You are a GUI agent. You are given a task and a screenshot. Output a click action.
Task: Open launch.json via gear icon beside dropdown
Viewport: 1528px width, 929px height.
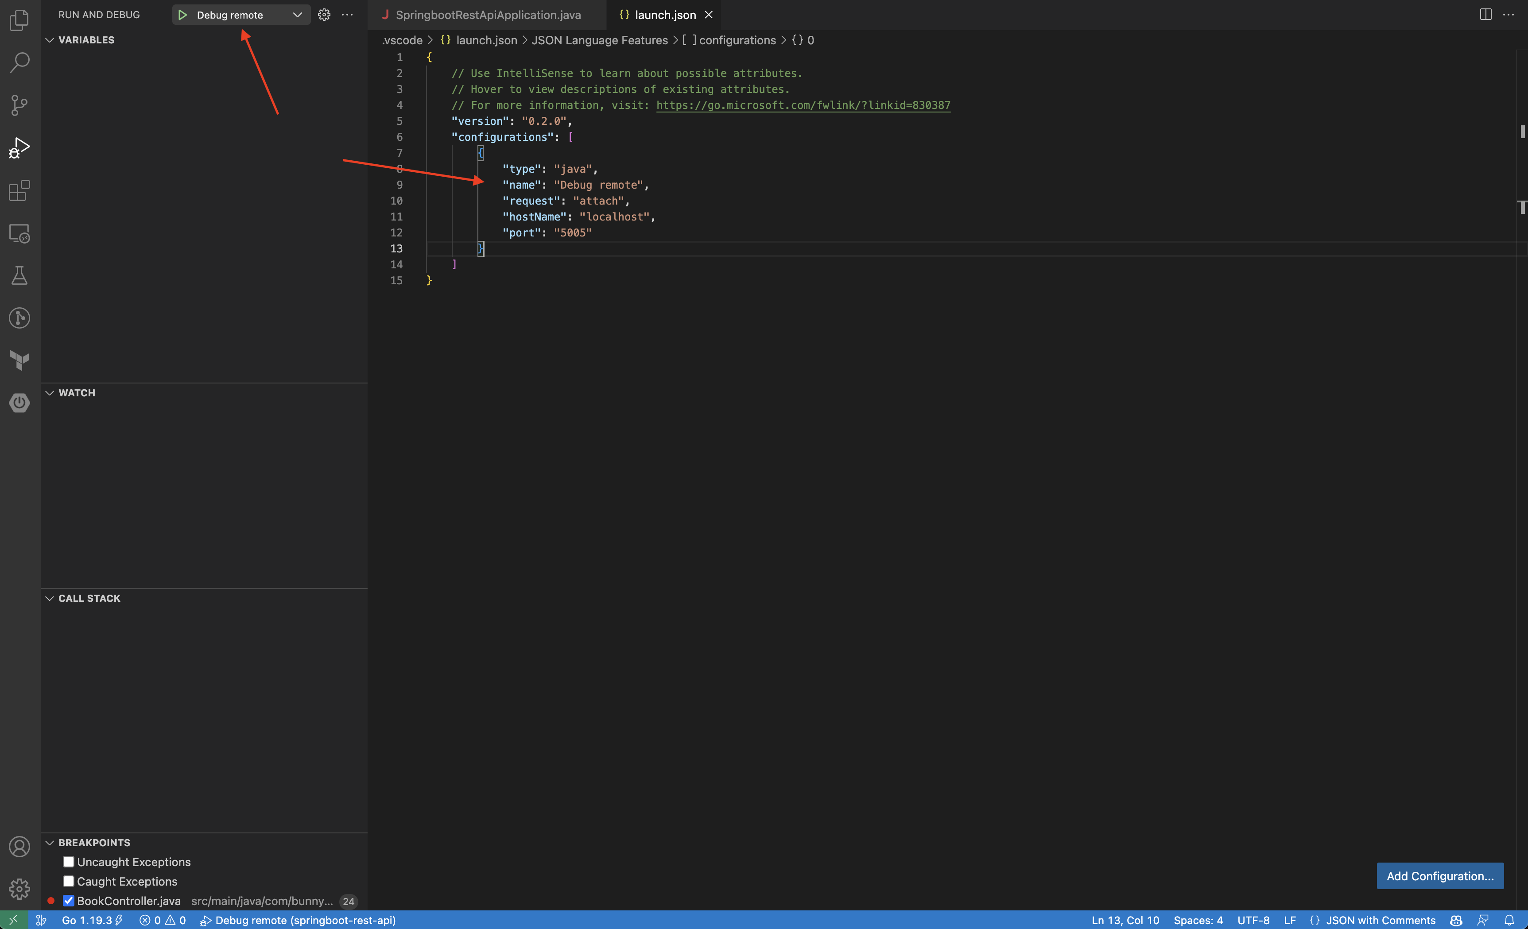pos(324,15)
